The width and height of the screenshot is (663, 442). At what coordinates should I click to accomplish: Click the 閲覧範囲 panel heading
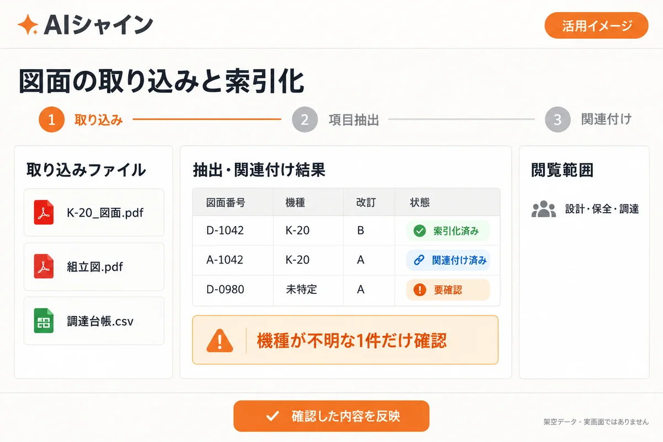point(562,170)
